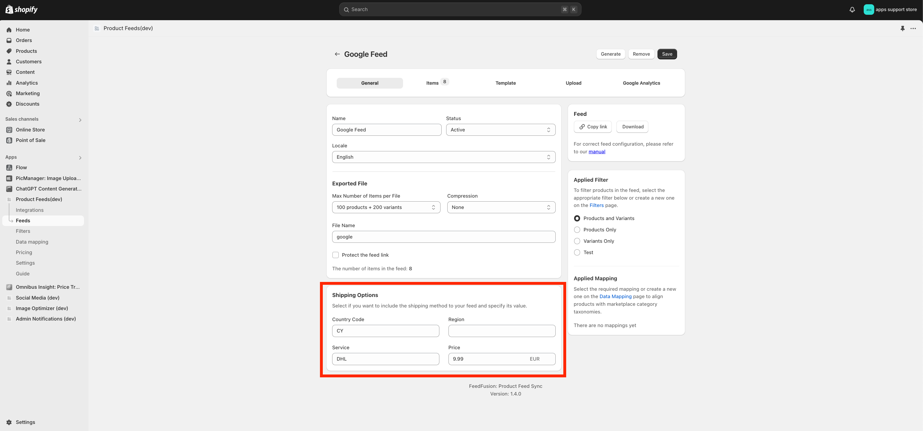The height and width of the screenshot is (431, 923).
Task: Click the PicManager app icon
Action: tap(9, 178)
